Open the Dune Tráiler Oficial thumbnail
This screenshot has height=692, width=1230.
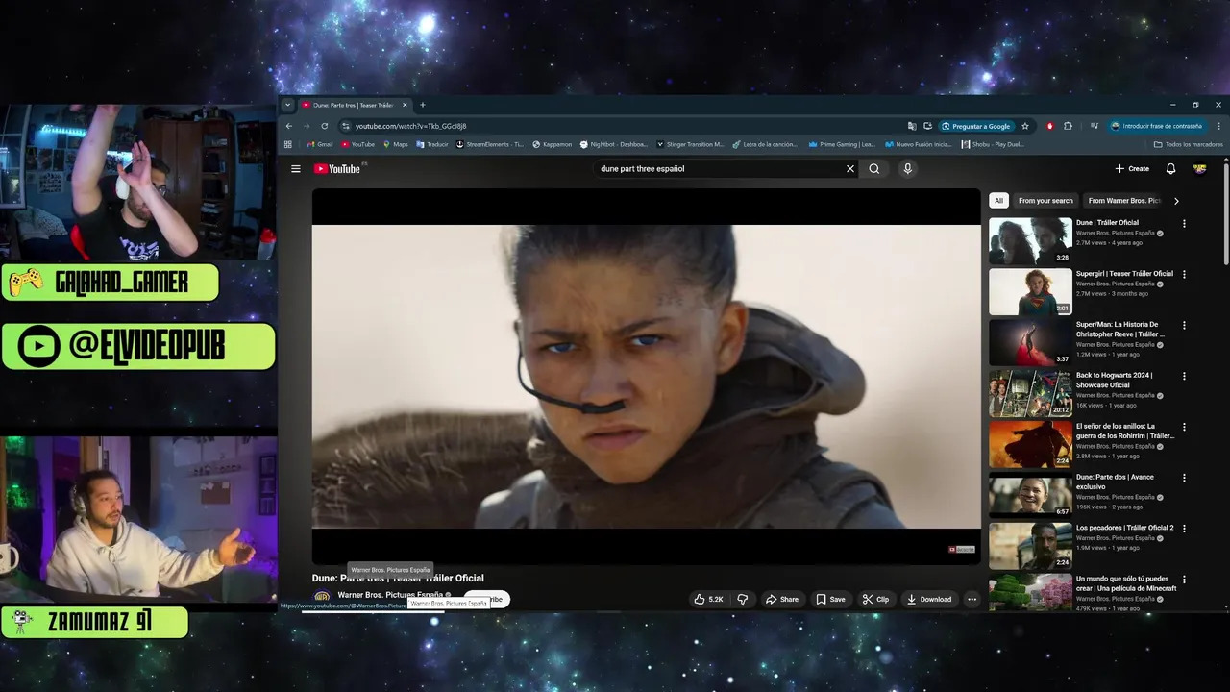pyautogui.click(x=1030, y=240)
